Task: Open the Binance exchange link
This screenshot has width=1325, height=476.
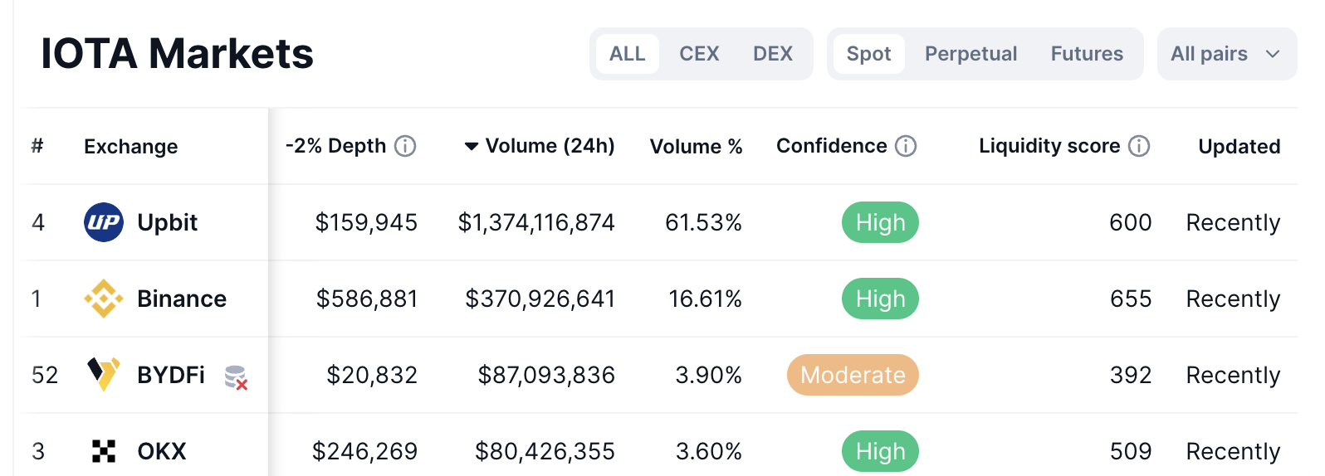Action: (x=182, y=299)
